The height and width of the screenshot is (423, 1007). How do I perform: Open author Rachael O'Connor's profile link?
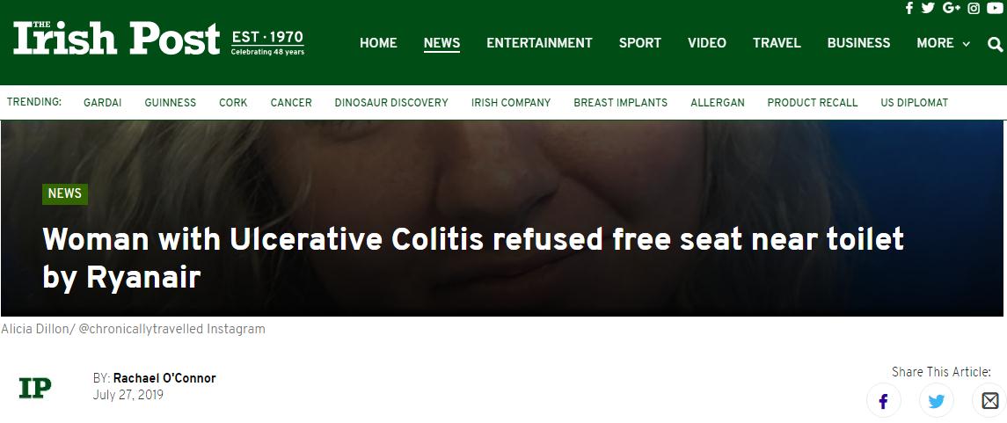(164, 378)
